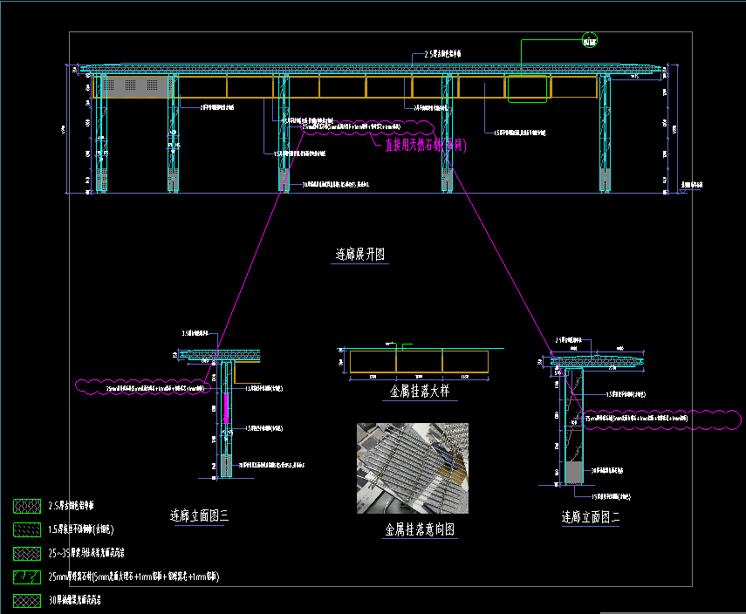Select the second legend hatch pattern box
Image resolution: width=746 pixels, height=614 pixels.
point(27,529)
